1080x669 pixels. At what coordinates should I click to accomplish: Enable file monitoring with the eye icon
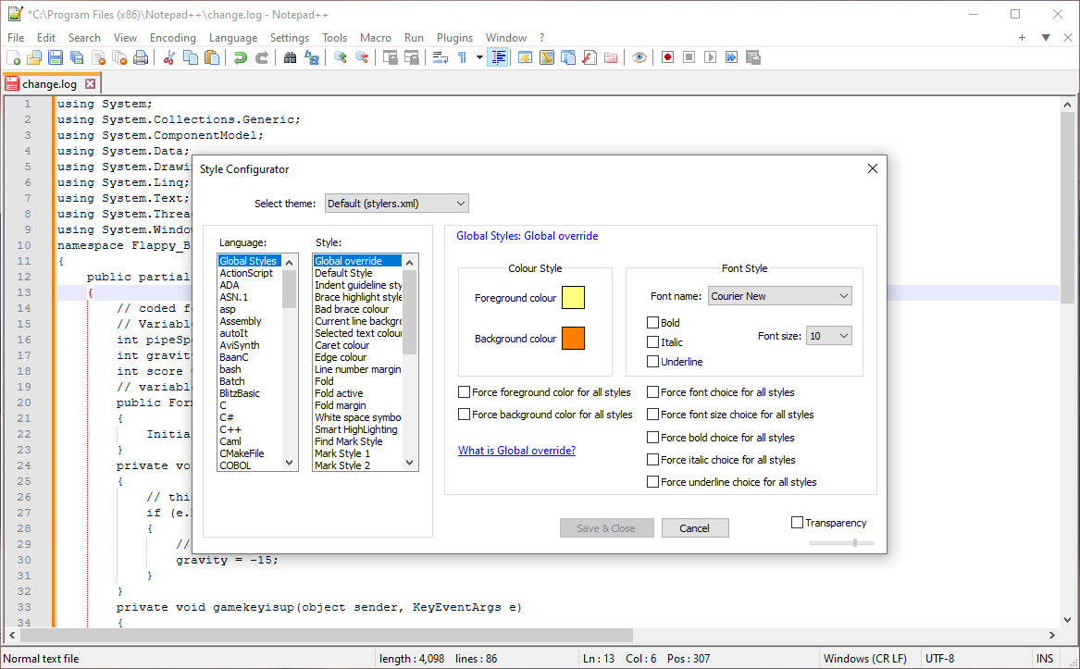[x=639, y=57]
